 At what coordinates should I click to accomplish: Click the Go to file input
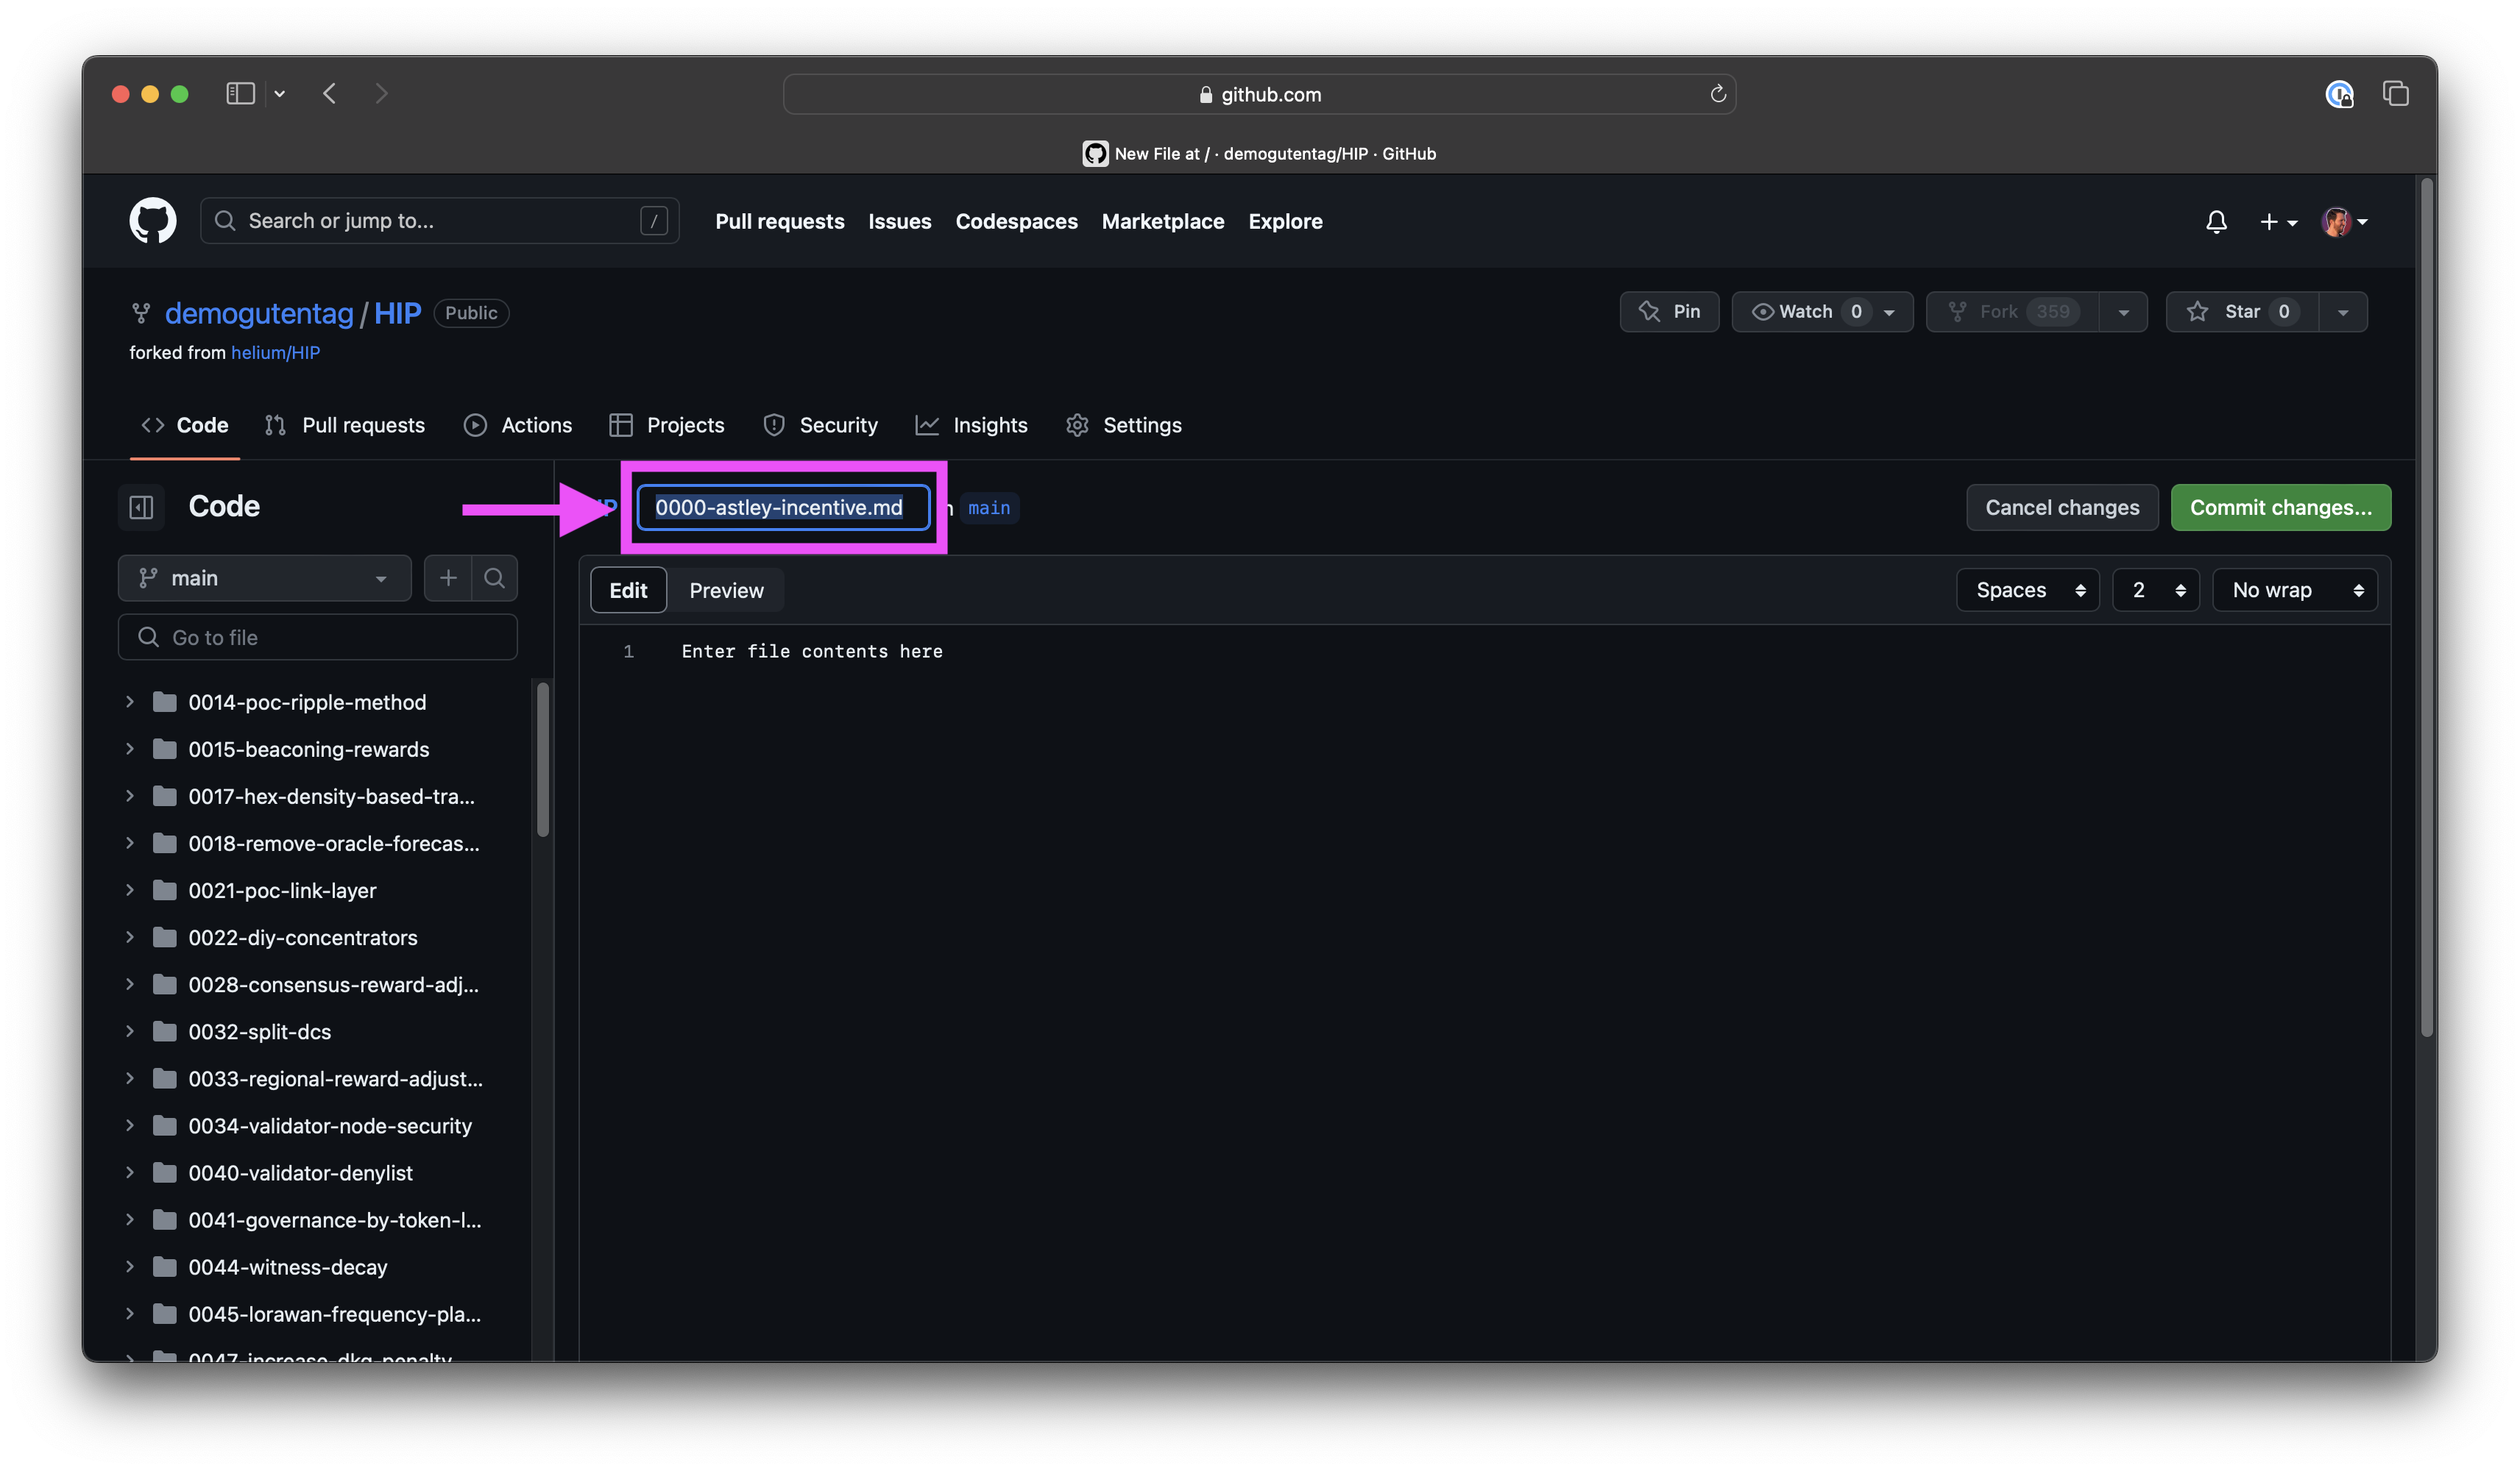(x=318, y=638)
